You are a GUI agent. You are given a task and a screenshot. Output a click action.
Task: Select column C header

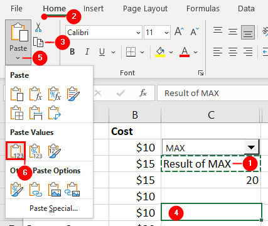click(x=211, y=115)
